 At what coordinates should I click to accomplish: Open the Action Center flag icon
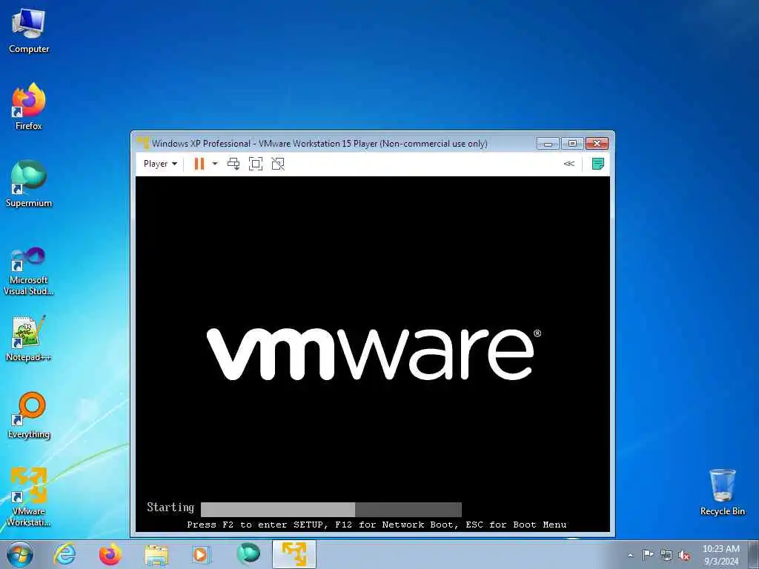point(647,555)
